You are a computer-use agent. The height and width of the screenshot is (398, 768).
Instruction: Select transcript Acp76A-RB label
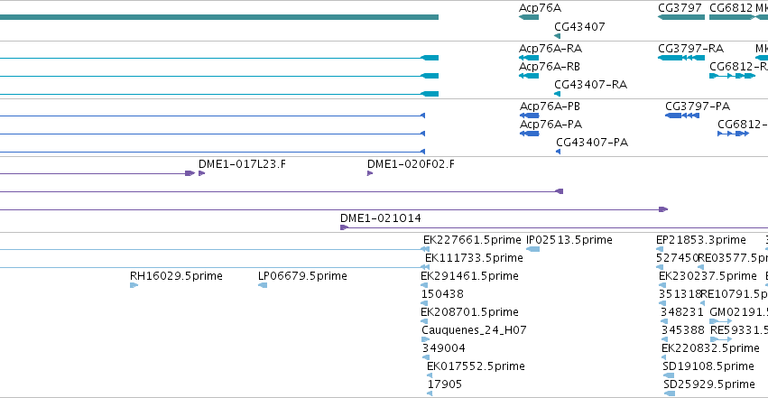pos(550,67)
